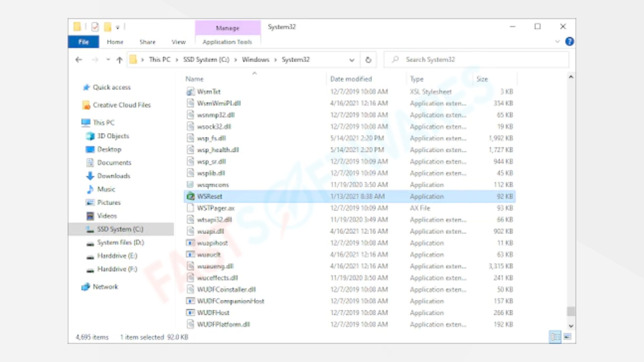Click the Search System32 box
The height and width of the screenshot is (362, 644).
tap(476, 60)
